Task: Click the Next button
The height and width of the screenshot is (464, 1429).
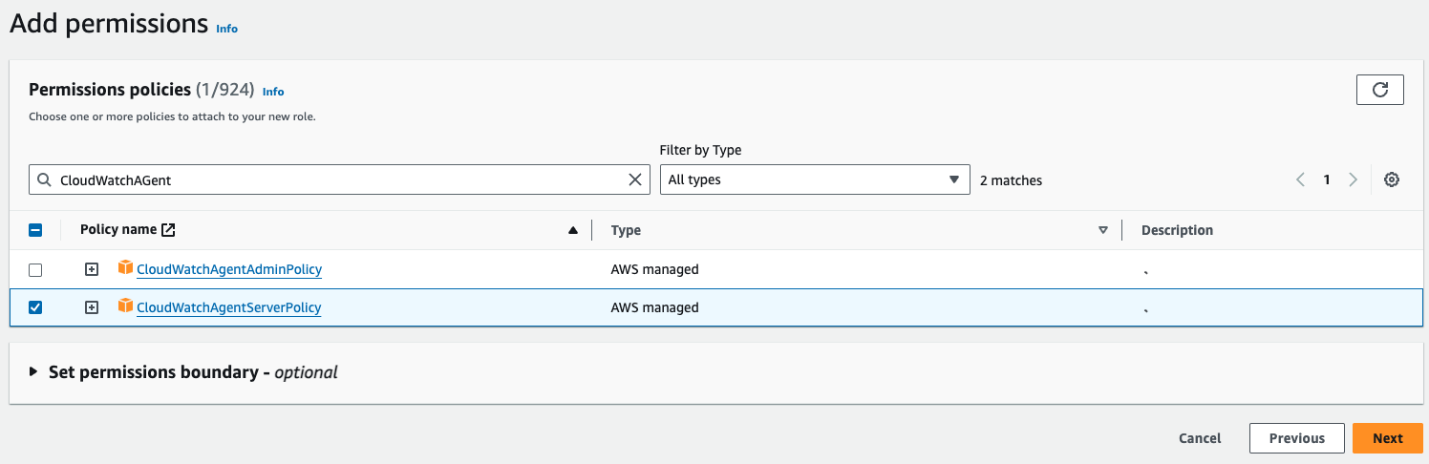Action: tap(1388, 438)
